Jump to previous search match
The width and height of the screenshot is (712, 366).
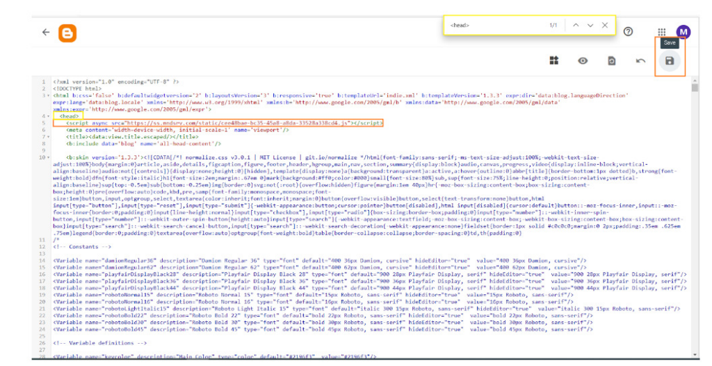coord(575,25)
